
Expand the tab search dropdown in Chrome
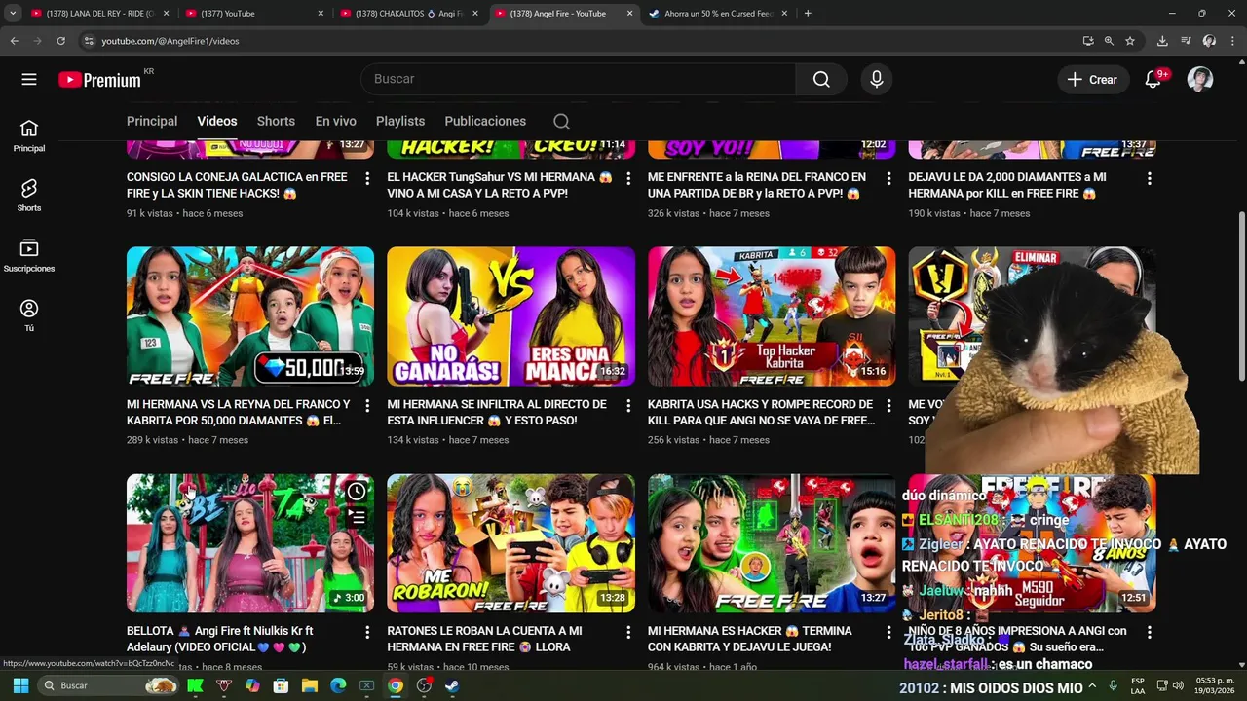13,14
